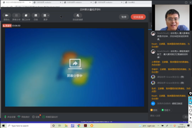The image size is (192, 128).
Task: Click the 屏幕分享 screen share icon
Action: pos(16,16)
